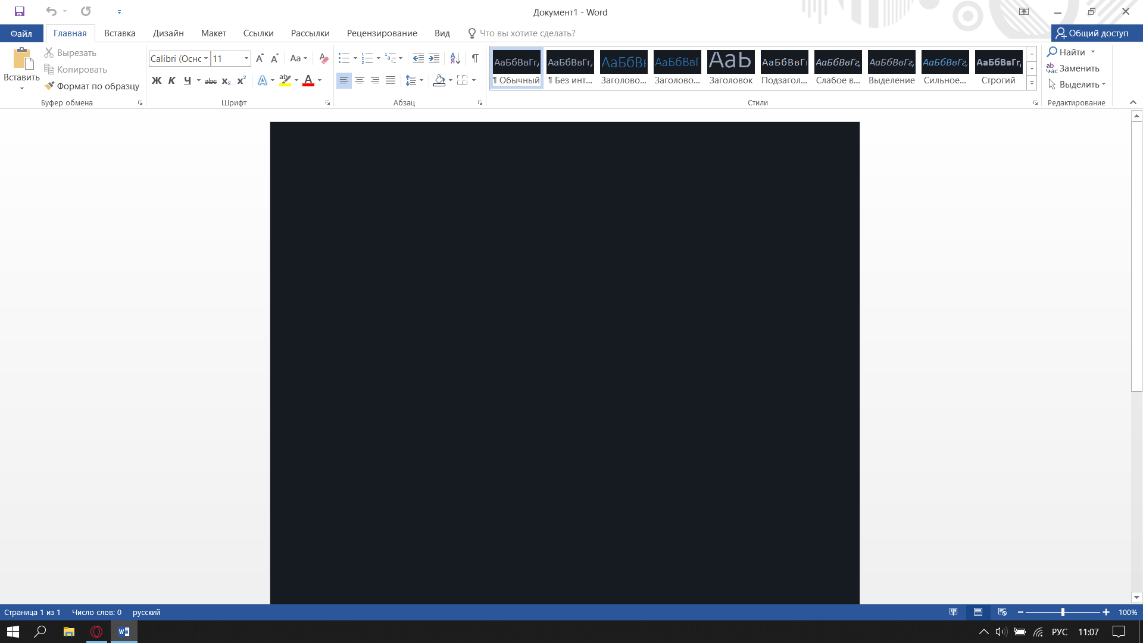The height and width of the screenshot is (643, 1143).
Task: Apply the red font color
Action: click(x=308, y=80)
